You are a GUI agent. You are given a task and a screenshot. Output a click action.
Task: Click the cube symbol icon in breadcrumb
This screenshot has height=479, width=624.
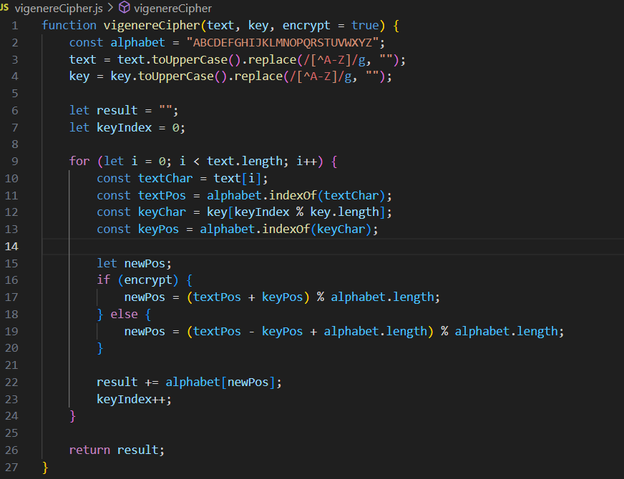point(125,7)
